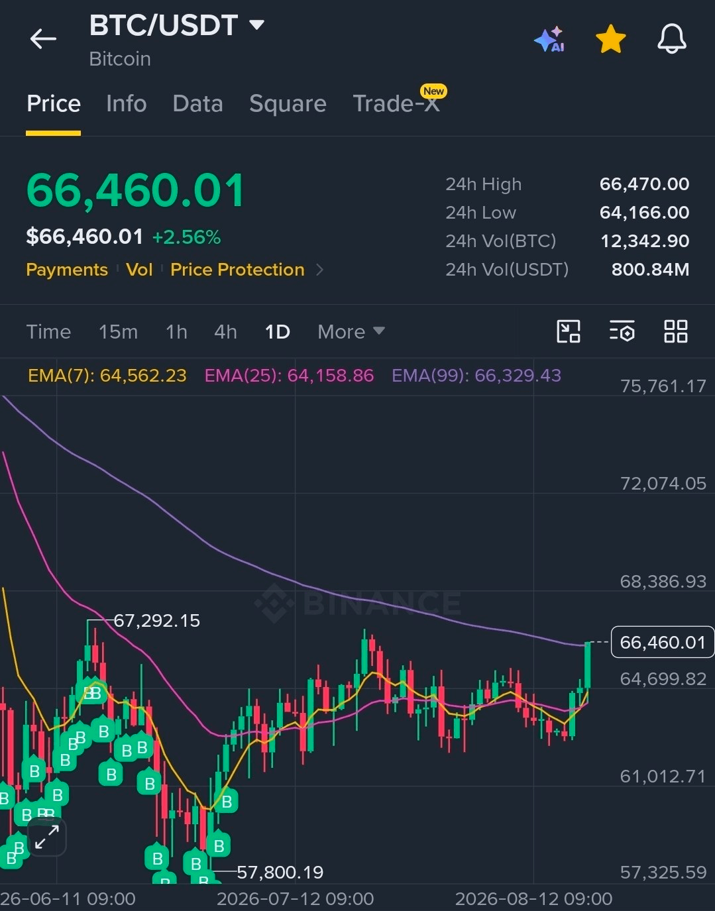Tap the EMA(25) indicator label

pyautogui.click(x=289, y=376)
